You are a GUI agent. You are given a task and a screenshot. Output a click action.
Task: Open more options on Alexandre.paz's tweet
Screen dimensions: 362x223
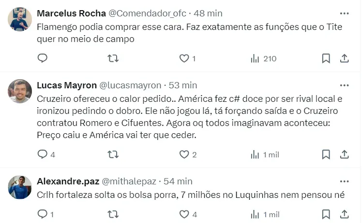pyautogui.click(x=344, y=181)
